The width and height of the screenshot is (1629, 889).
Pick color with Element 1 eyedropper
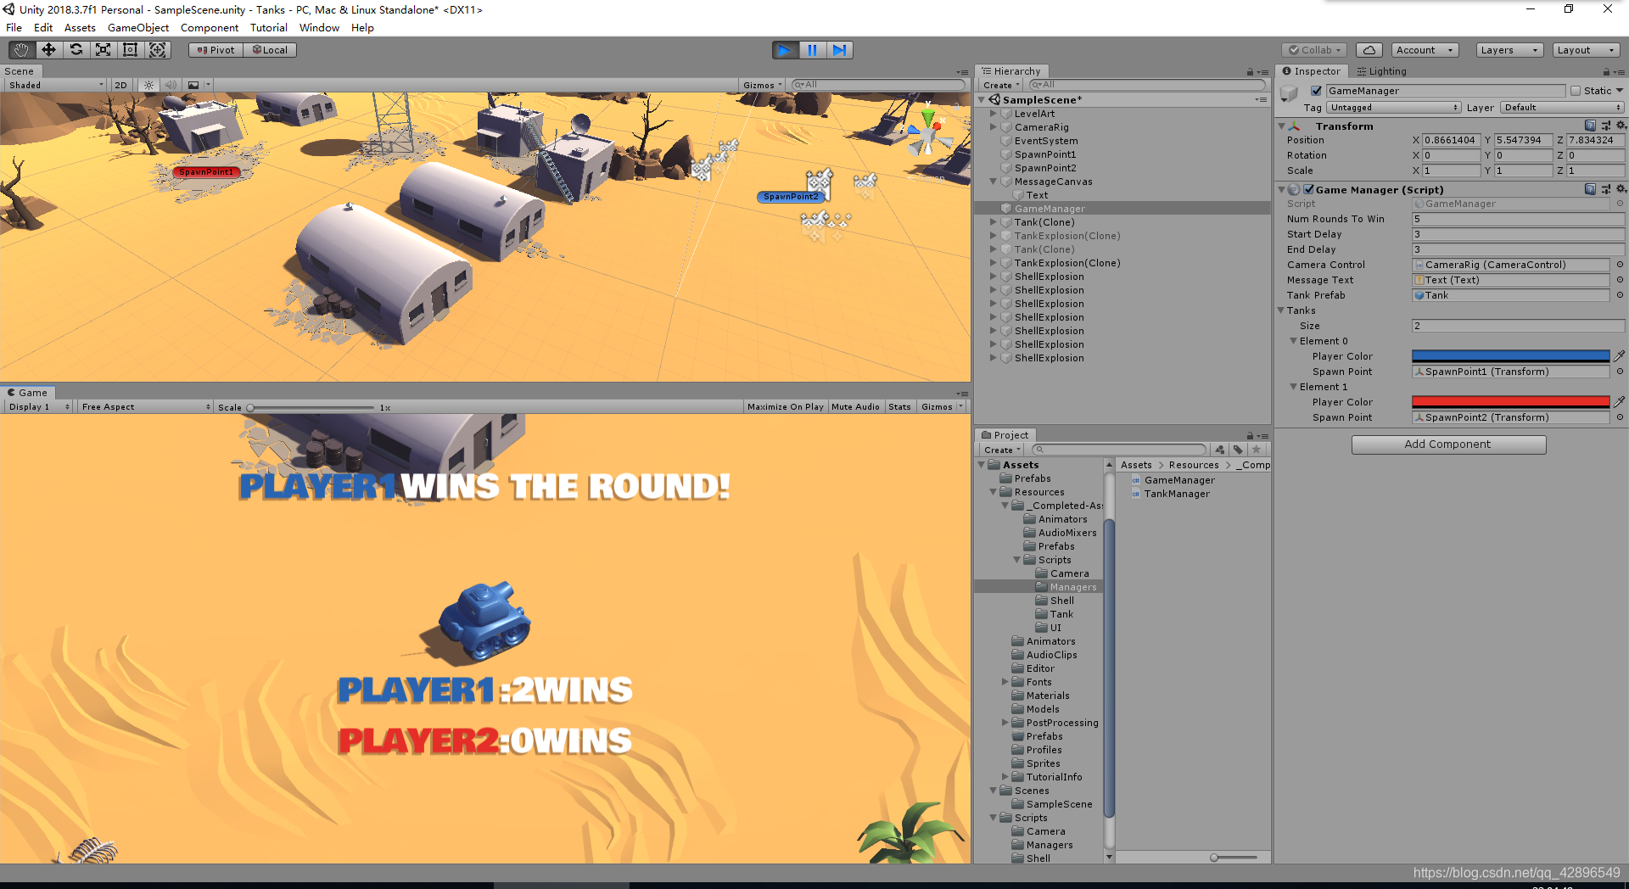[x=1619, y=402]
